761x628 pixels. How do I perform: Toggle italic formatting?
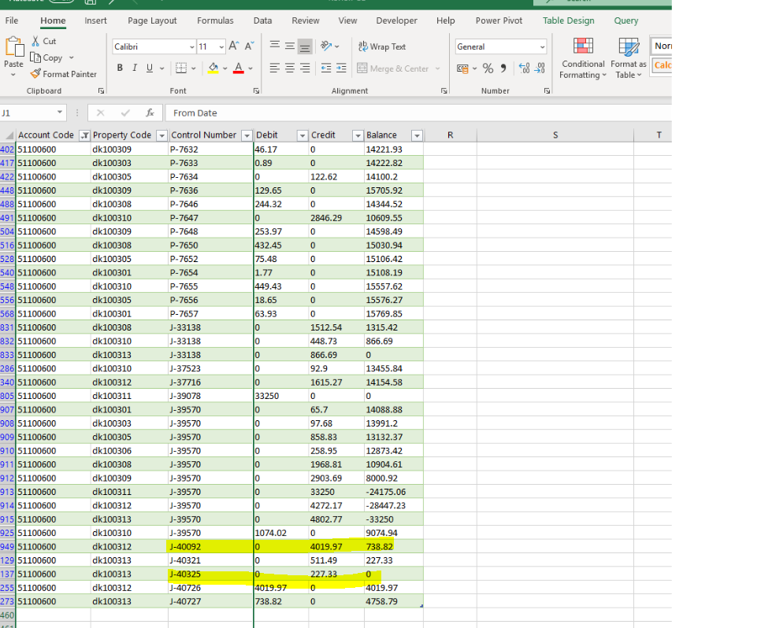135,68
